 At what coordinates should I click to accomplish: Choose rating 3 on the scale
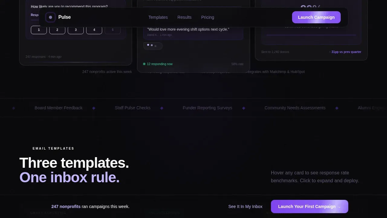coord(76,30)
